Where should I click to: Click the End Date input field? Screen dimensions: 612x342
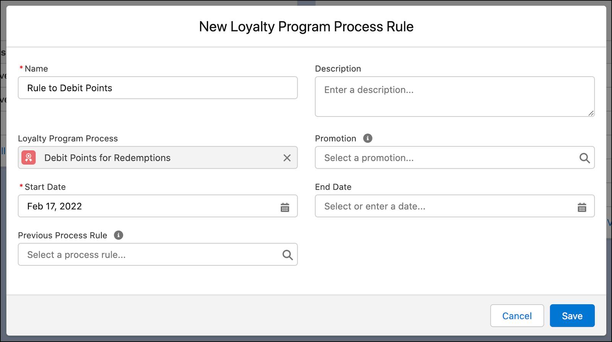coord(455,206)
